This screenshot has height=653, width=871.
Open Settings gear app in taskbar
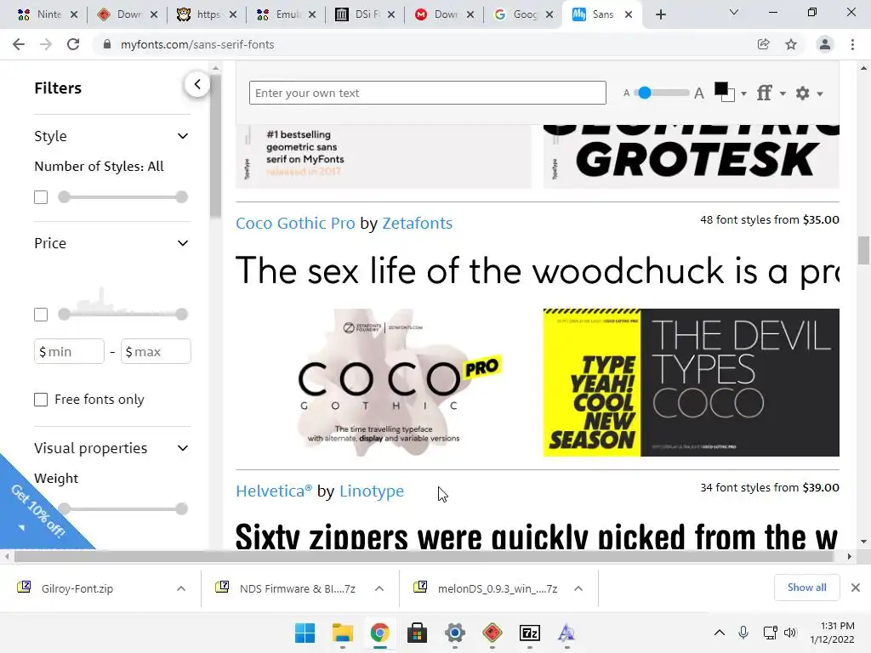455,633
